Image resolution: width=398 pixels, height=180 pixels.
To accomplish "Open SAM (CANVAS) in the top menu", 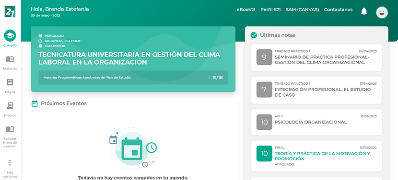I will point(302,10).
